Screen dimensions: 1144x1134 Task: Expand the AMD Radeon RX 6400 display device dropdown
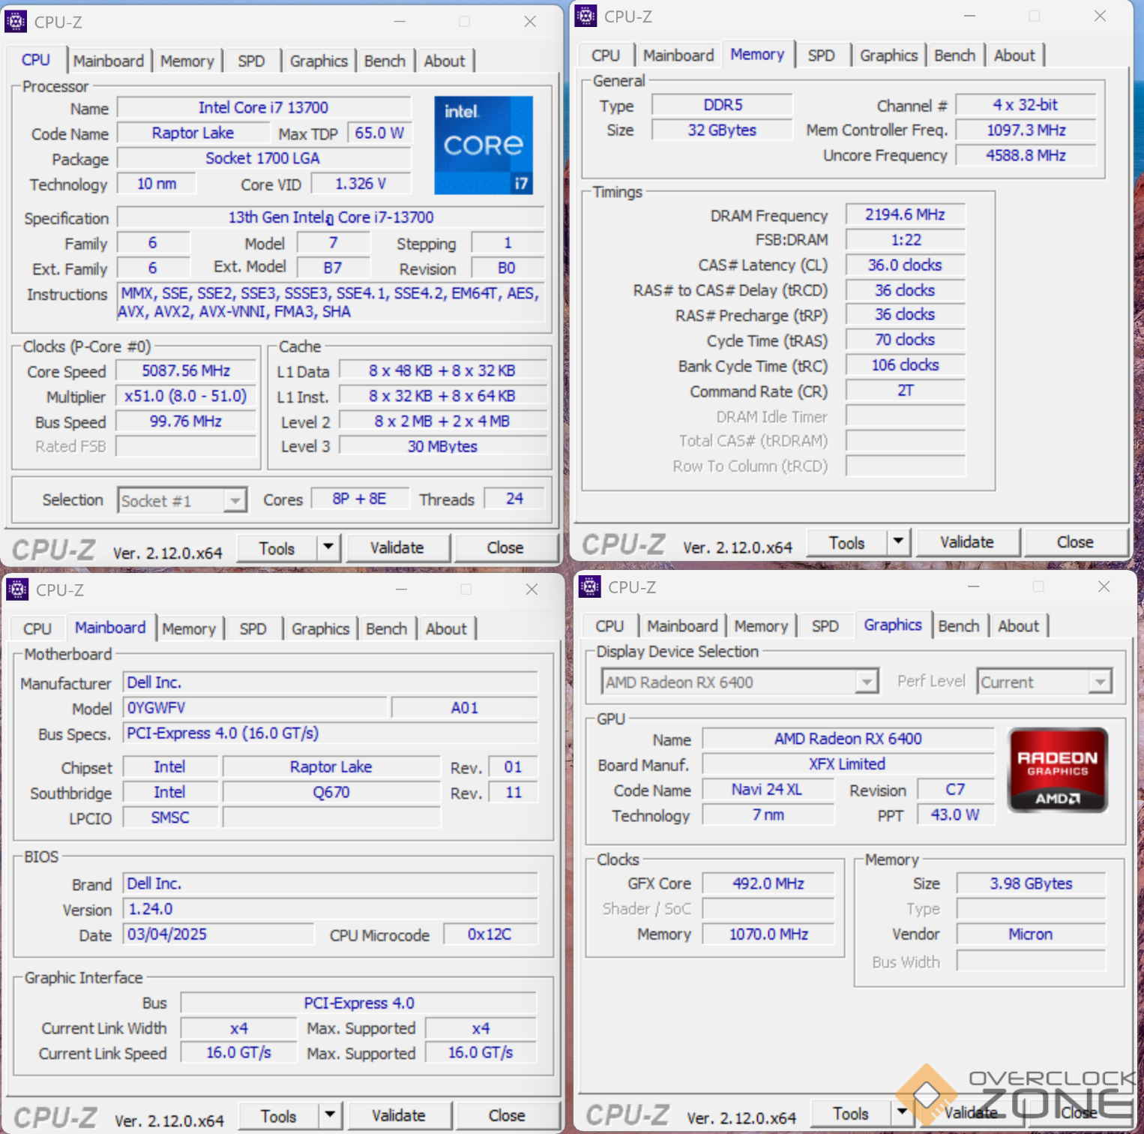(867, 682)
